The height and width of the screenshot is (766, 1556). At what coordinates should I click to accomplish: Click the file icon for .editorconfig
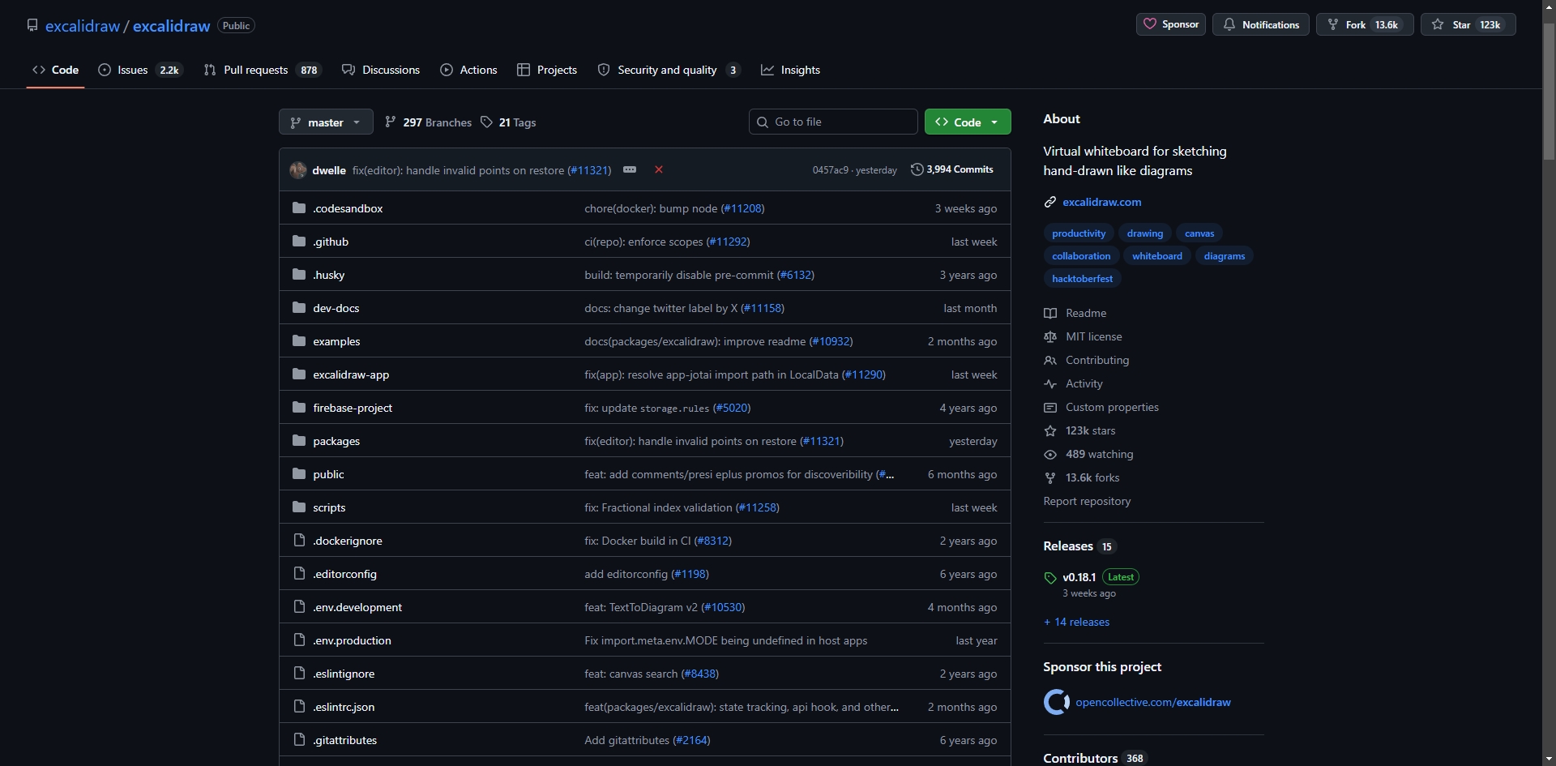tap(299, 574)
